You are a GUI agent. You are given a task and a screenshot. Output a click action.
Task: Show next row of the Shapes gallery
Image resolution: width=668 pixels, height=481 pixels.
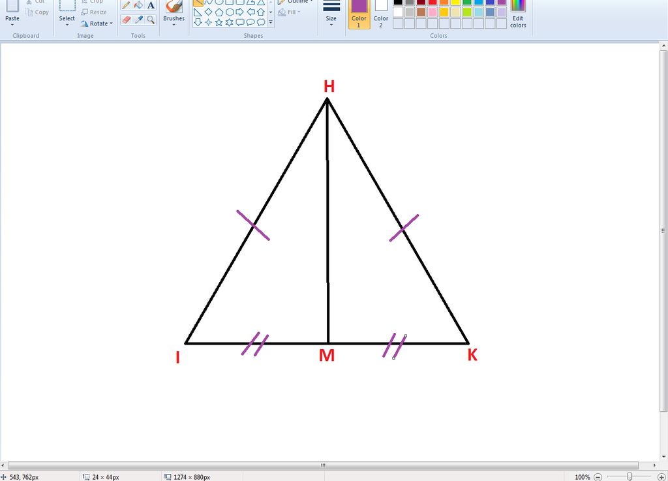coord(271,12)
